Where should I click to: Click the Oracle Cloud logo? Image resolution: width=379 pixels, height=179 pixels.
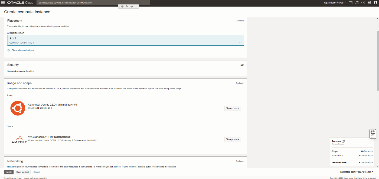click(20, 2)
